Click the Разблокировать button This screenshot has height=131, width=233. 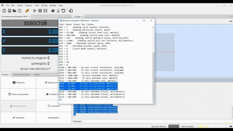18,106
